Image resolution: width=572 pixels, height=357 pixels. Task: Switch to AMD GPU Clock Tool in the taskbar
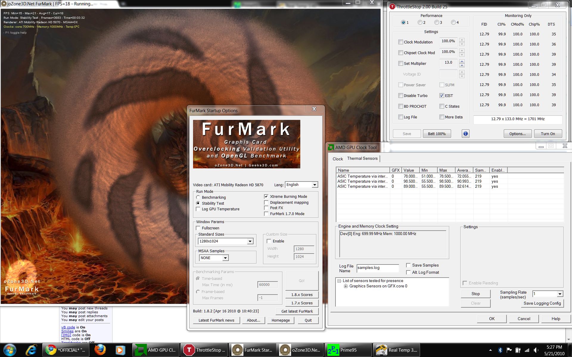point(156,350)
